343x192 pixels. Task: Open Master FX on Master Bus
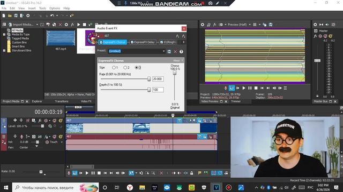pyautogui.click(x=315, y=36)
